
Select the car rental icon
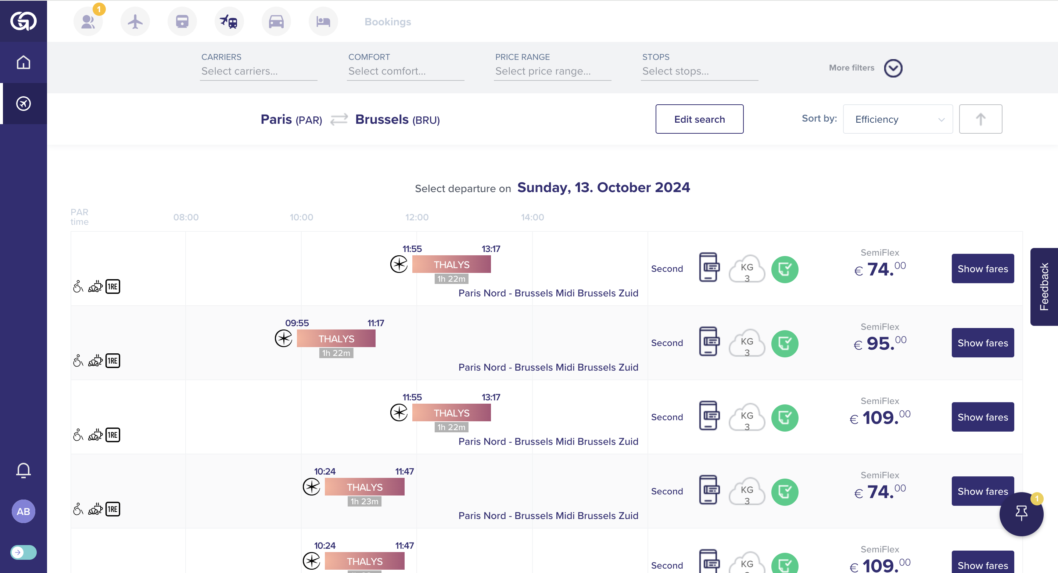276,21
